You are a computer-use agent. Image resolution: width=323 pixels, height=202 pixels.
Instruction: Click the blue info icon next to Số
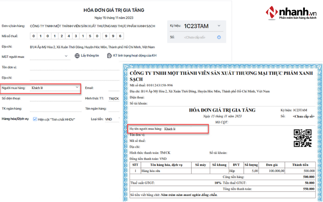[x=219, y=38]
